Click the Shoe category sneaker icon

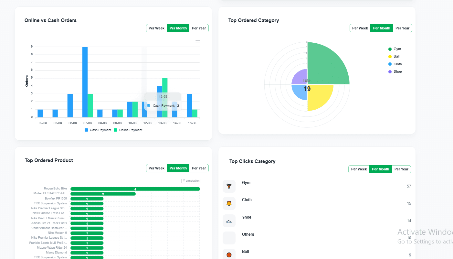coord(229,221)
